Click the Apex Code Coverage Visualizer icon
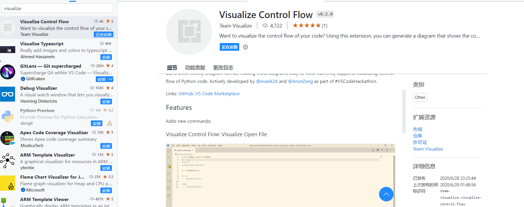The width and height of the screenshot is (524, 207). [8, 138]
